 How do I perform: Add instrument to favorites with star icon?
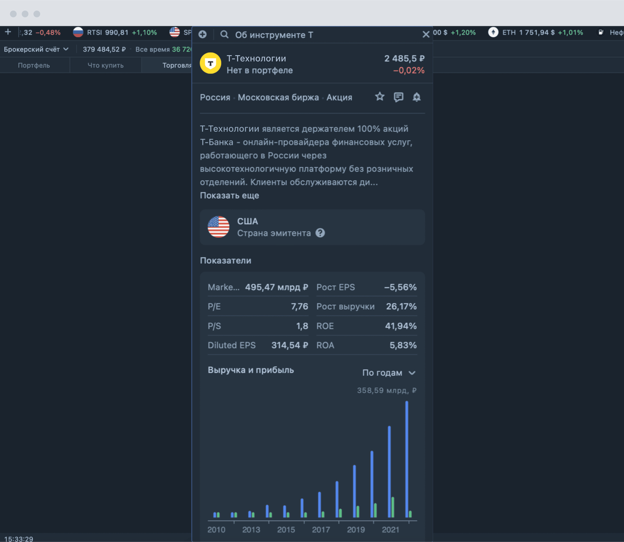tap(380, 97)
